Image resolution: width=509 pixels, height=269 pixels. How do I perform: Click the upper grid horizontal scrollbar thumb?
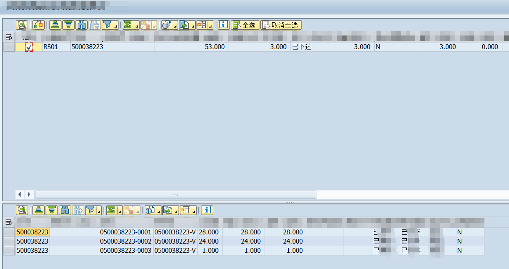click(x=176, y=195)
